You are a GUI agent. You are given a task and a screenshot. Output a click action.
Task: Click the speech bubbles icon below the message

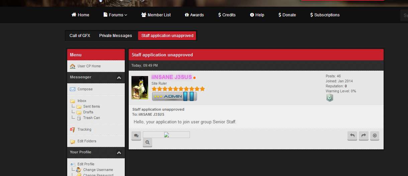click(x=136, y=136)
